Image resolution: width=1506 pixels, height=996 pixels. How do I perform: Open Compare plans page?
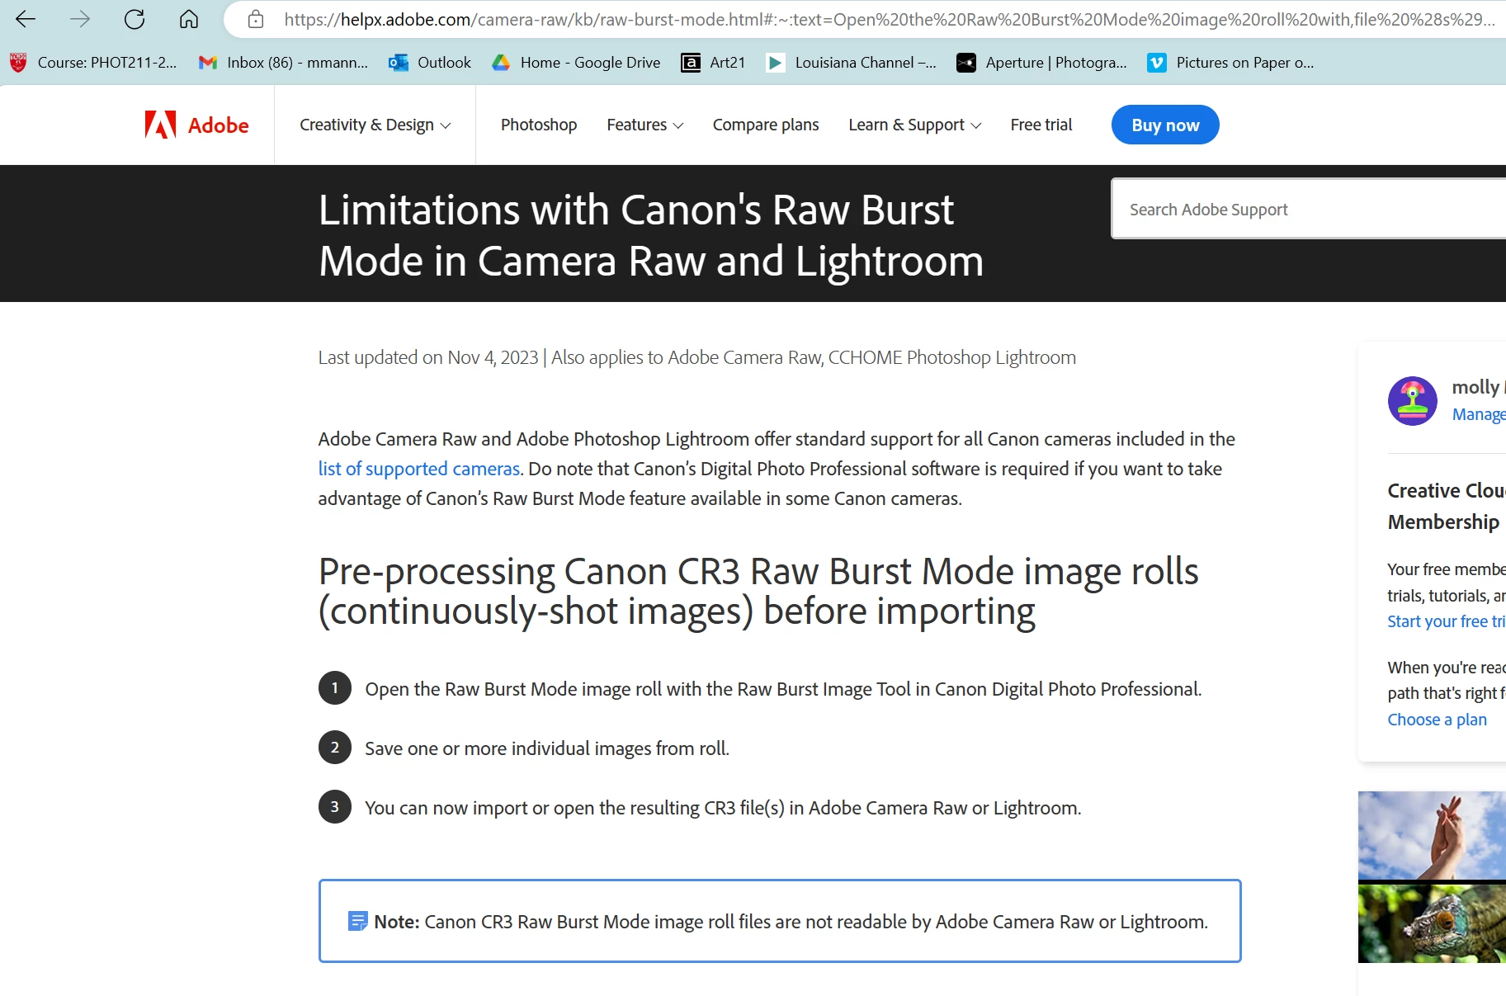pos(766,125)
